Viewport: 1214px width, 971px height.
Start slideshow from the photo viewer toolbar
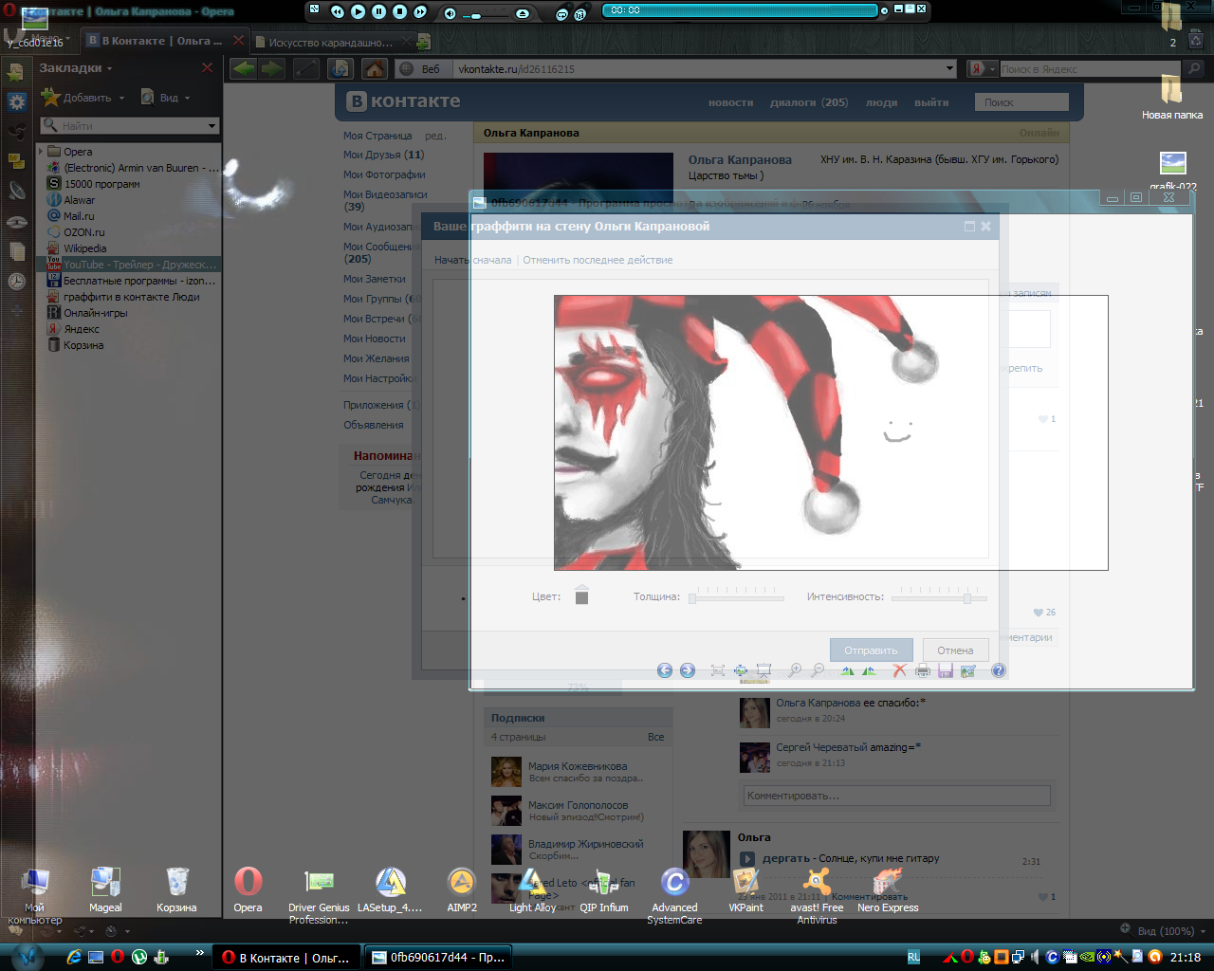pos(763,670)
